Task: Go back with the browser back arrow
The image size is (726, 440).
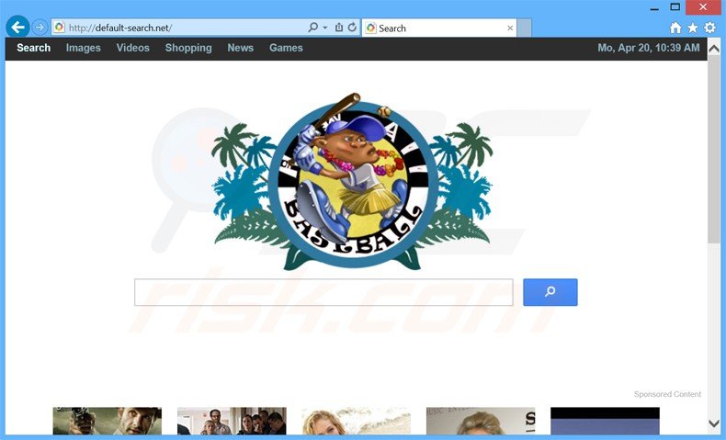Action: [x=17, y=28]
